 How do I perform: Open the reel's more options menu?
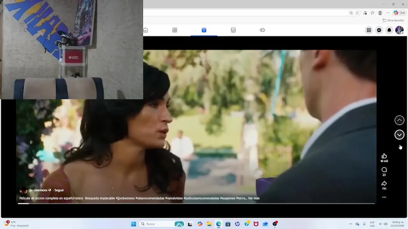(x=384, y=197)
